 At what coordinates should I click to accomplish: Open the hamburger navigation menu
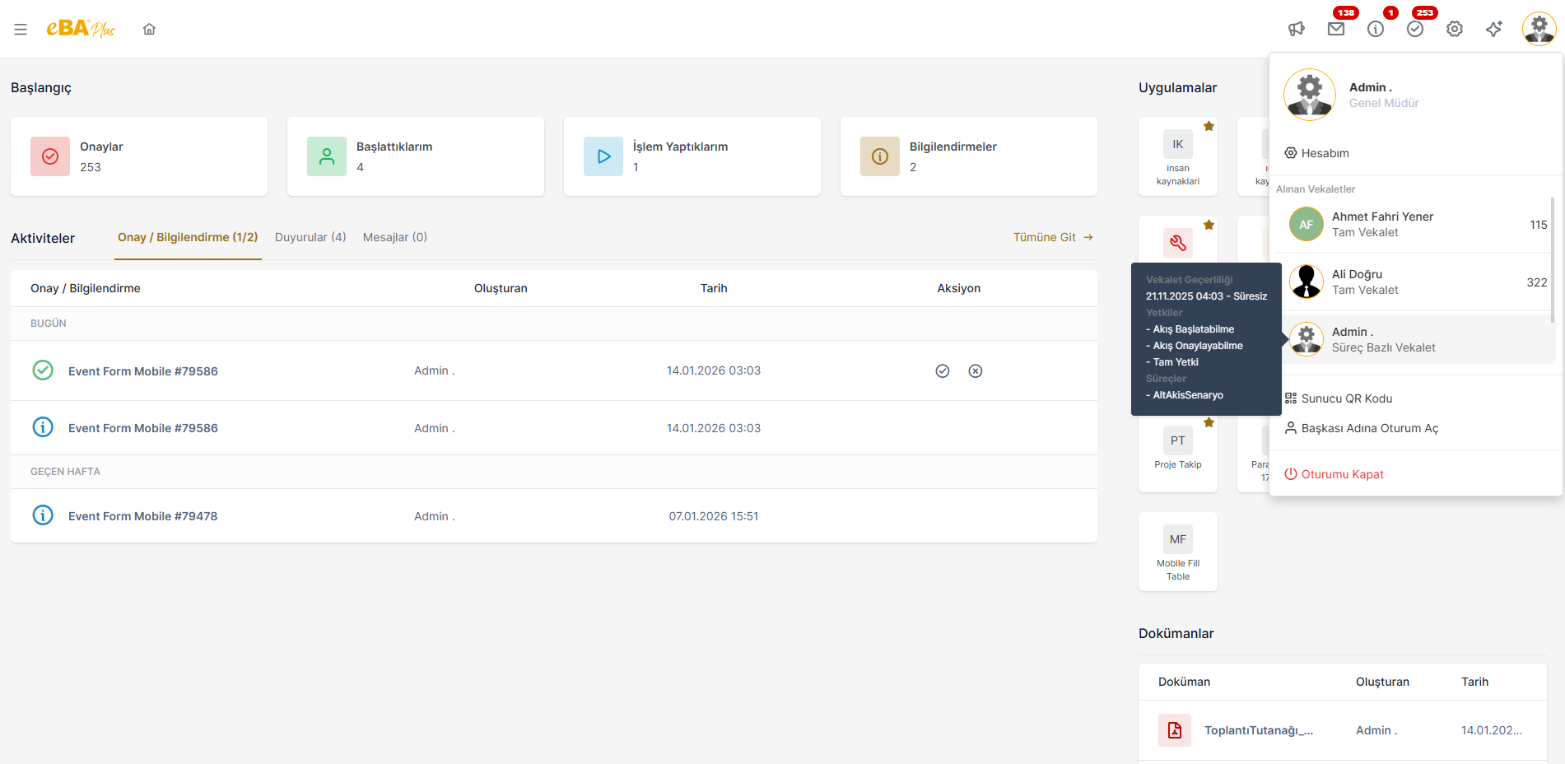click(x=21, y=30)
